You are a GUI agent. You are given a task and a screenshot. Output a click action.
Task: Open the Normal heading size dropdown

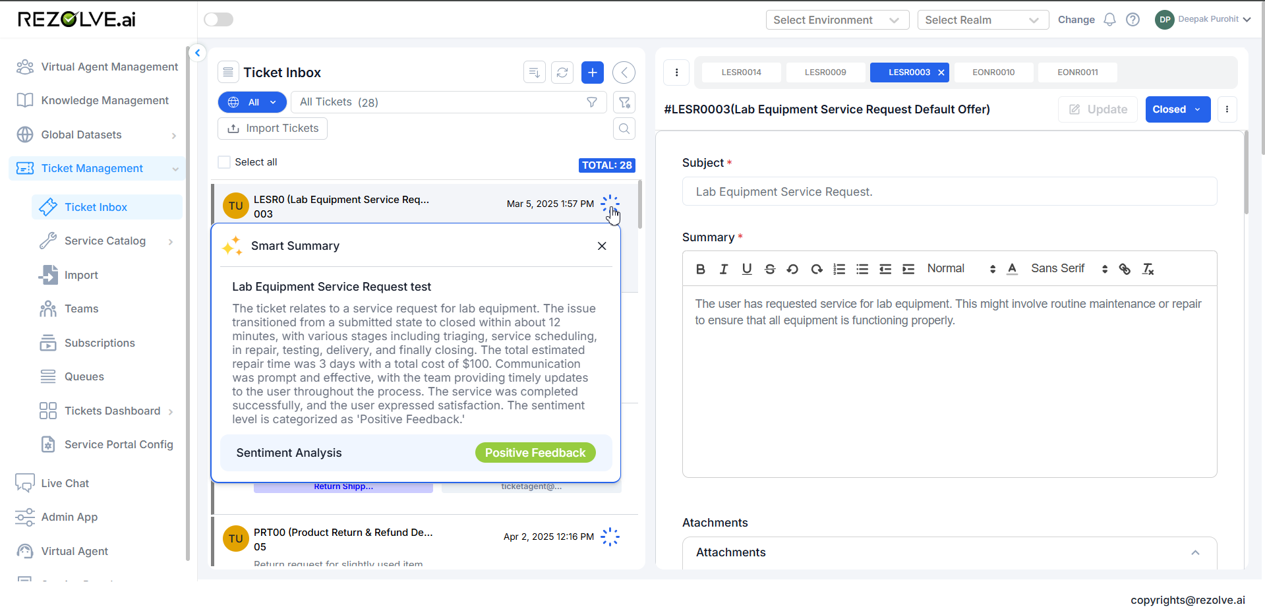point(961,269)
